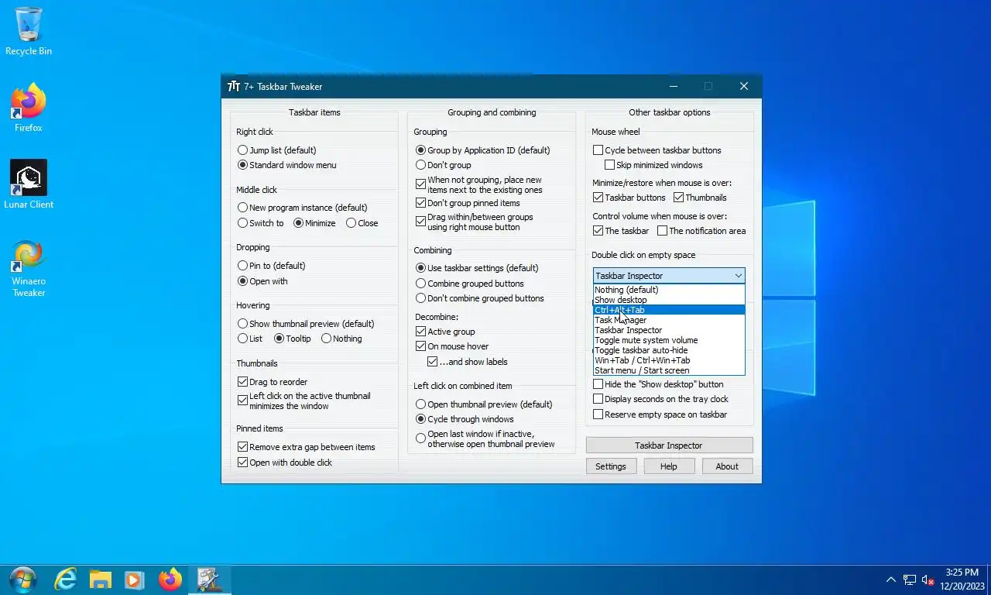Enable Hide the "Show desktop" button
This screenshot has width=991, height=595.
pos(658,384)
